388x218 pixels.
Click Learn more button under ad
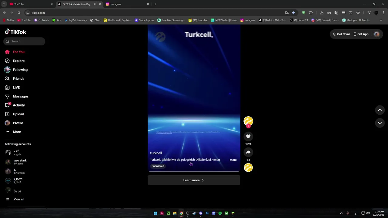click(194, 180)
